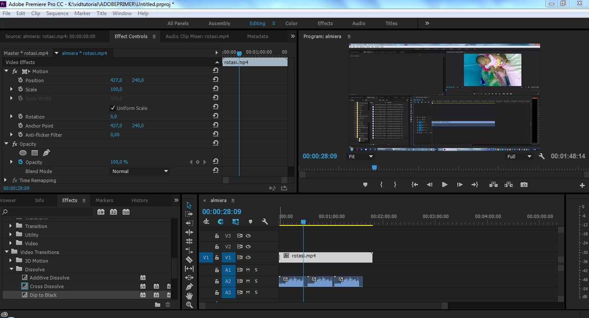This screenshot has width=589, height=318.
Task: Click the Export Frame camera icon
Action: pos(524,185)
